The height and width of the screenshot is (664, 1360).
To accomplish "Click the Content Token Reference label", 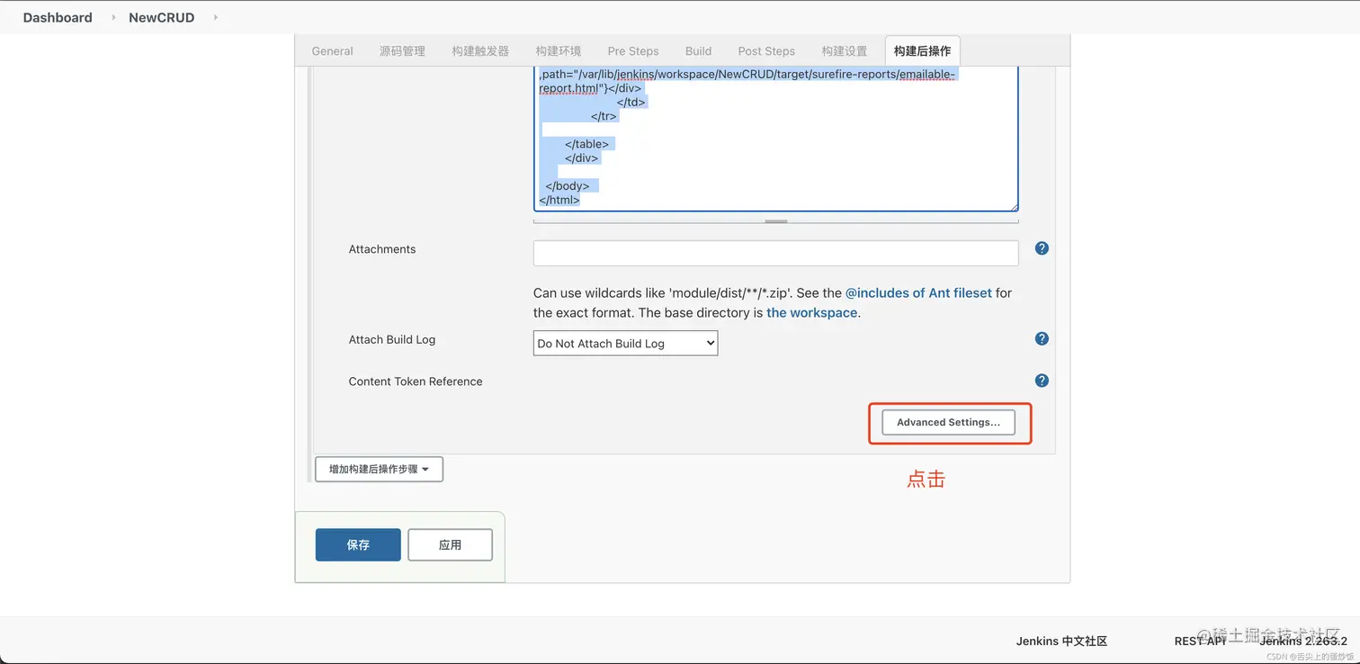I will (x=416, y=381).
